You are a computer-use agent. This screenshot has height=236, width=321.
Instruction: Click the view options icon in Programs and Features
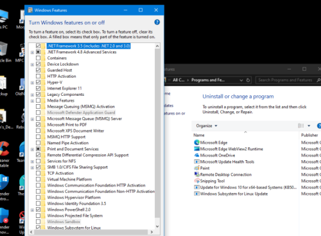[x=301, y=125]
